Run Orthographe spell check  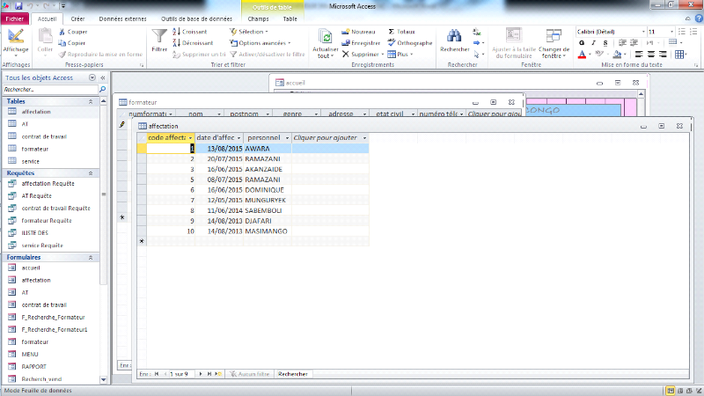[410, 43]
